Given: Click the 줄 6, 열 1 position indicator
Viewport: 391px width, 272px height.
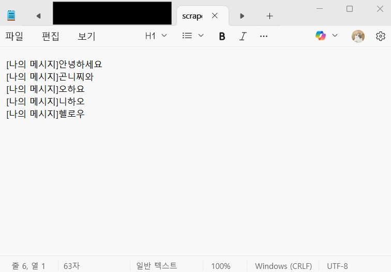Looking at the screenshot, I should (29, 266).
